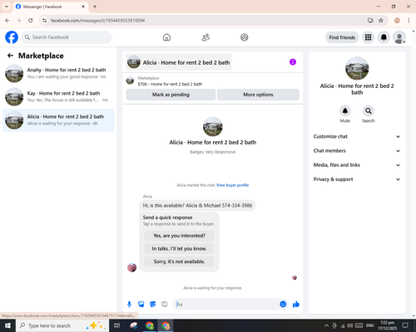416x332 pixels.
Task: Click the browser reload button
Action: pyautogui.click(x=31, y=21)
